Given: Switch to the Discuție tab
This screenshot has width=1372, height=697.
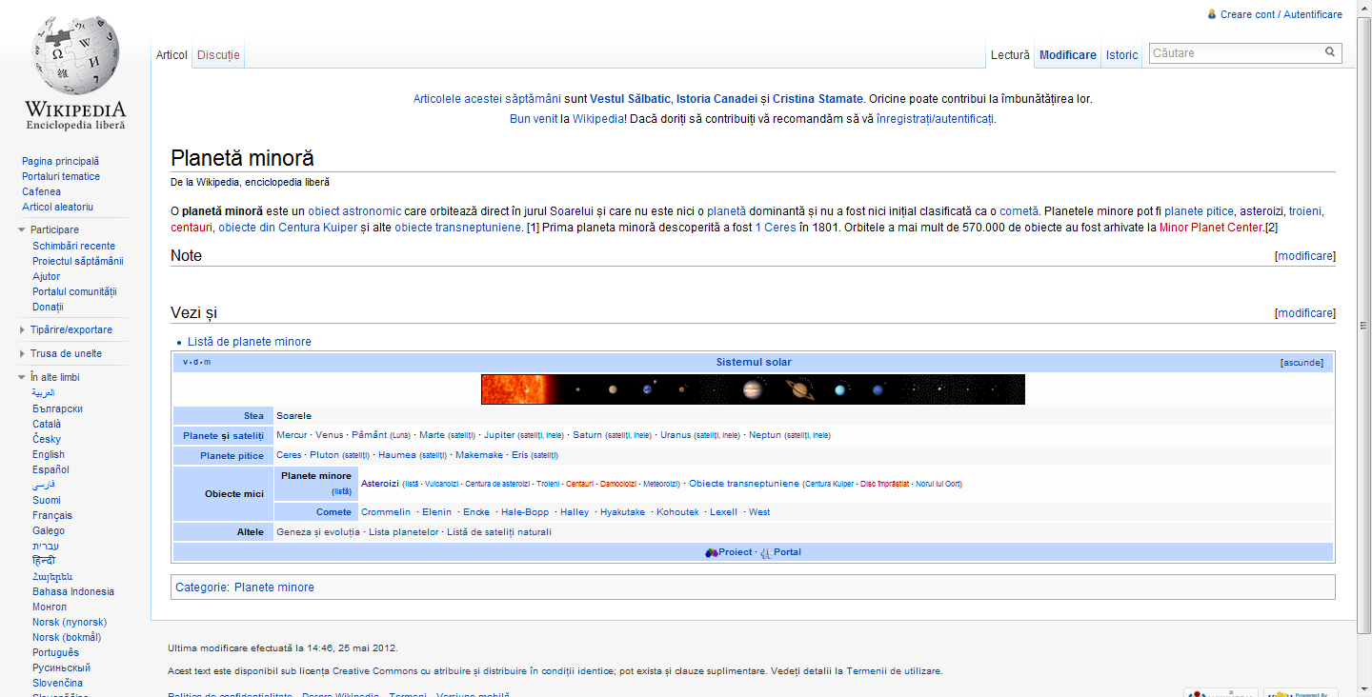Looking at the screenshot, I should [x=218, y=55].
